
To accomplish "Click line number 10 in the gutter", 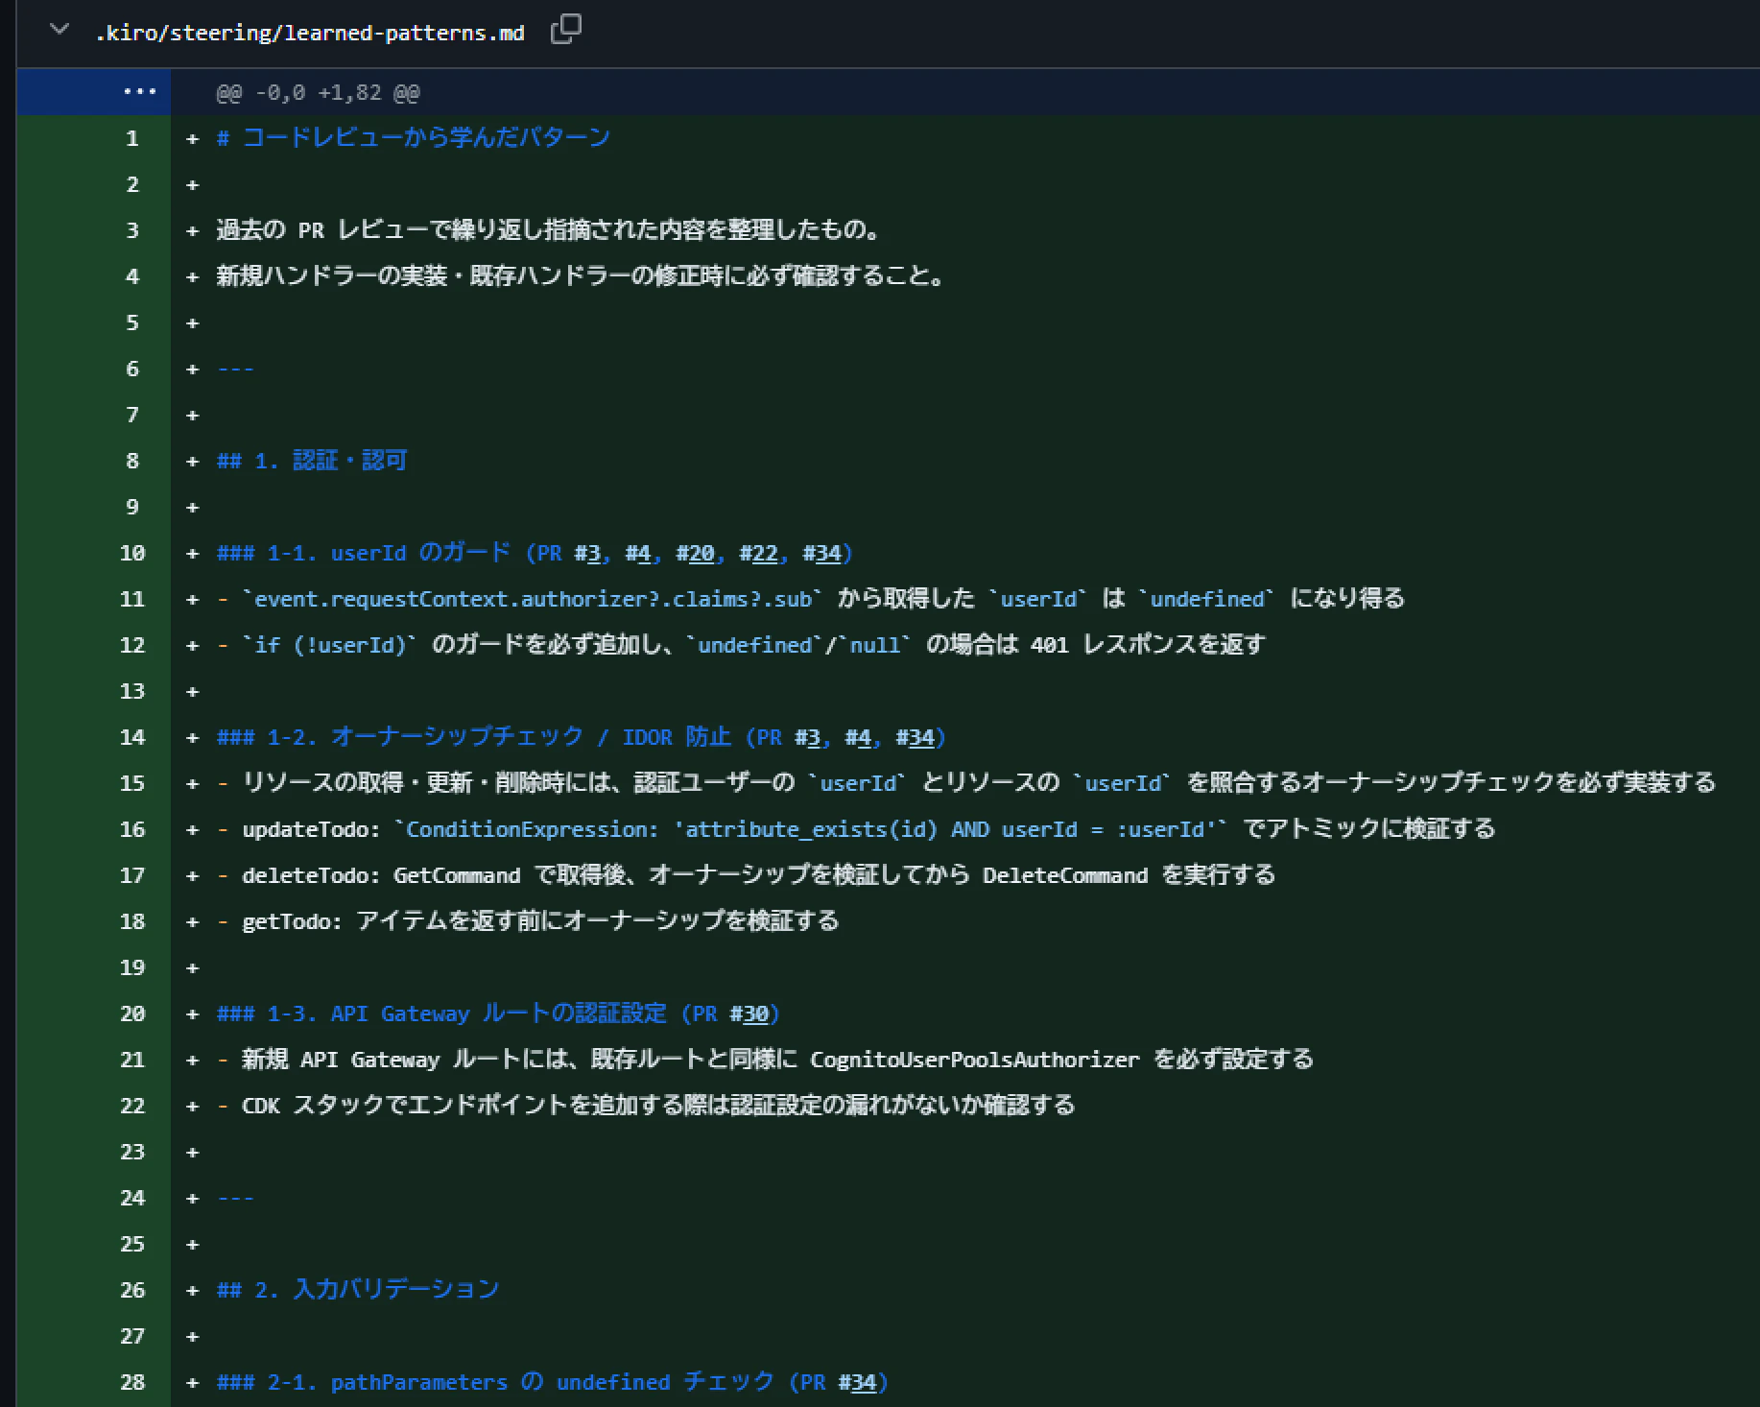I will click(132, 554).
